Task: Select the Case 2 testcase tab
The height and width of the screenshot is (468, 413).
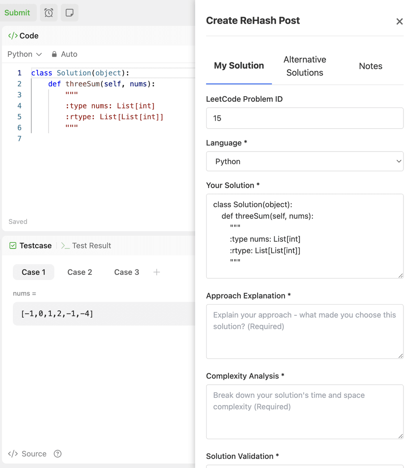Action: [80, 272]
